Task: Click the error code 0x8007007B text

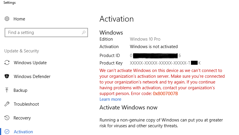Action: pos(165,94)
